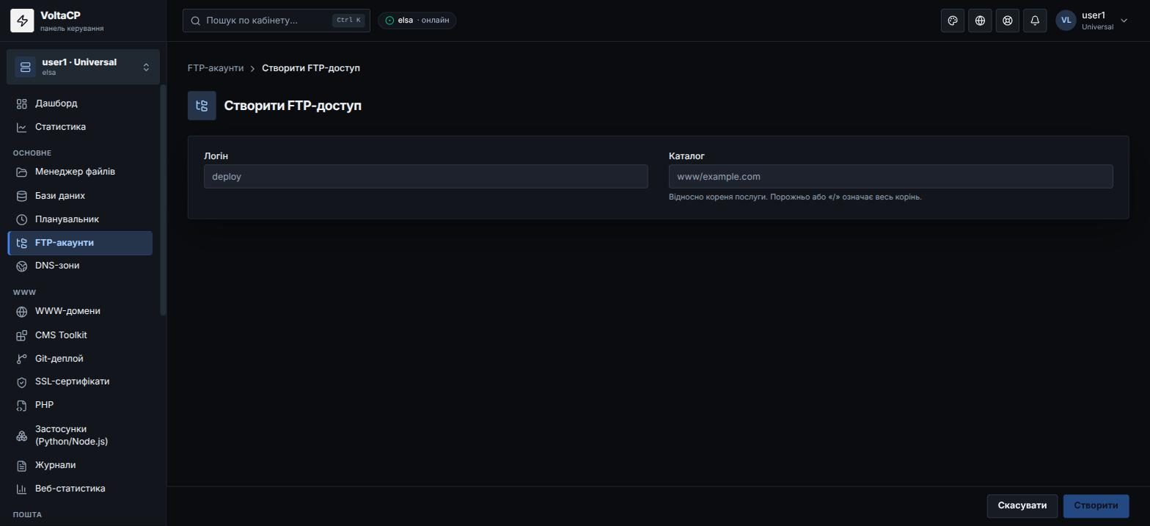Viewport: 1150px width, 526px height.
Task: Click the Скасувати button
Action: [1022, 505]
